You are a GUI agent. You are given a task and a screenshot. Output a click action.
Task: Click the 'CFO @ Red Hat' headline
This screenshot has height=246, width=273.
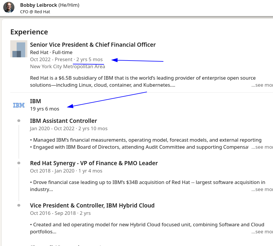[35, 12]
